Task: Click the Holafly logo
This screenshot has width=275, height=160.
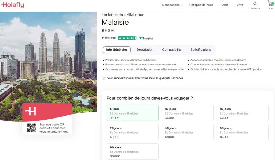Action: 12,5
